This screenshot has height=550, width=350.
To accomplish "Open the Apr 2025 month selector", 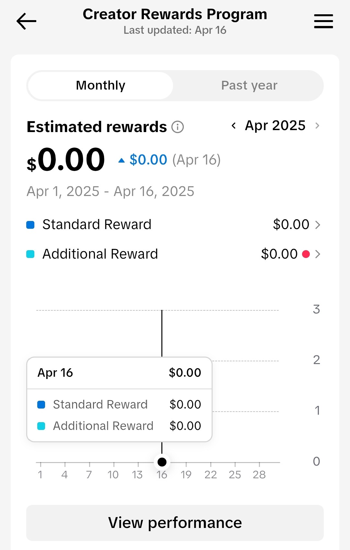I will (x=275, y=126).
